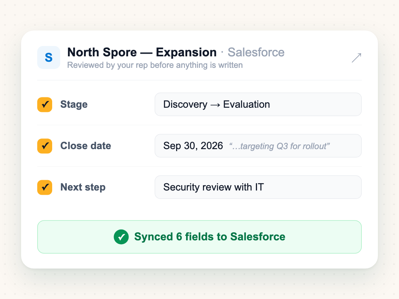Image resolution: width=399 pixels, height=299 pixels.
Task: Click Synced 6 fields to Salesforce banner
Action: tap(199, 237)
